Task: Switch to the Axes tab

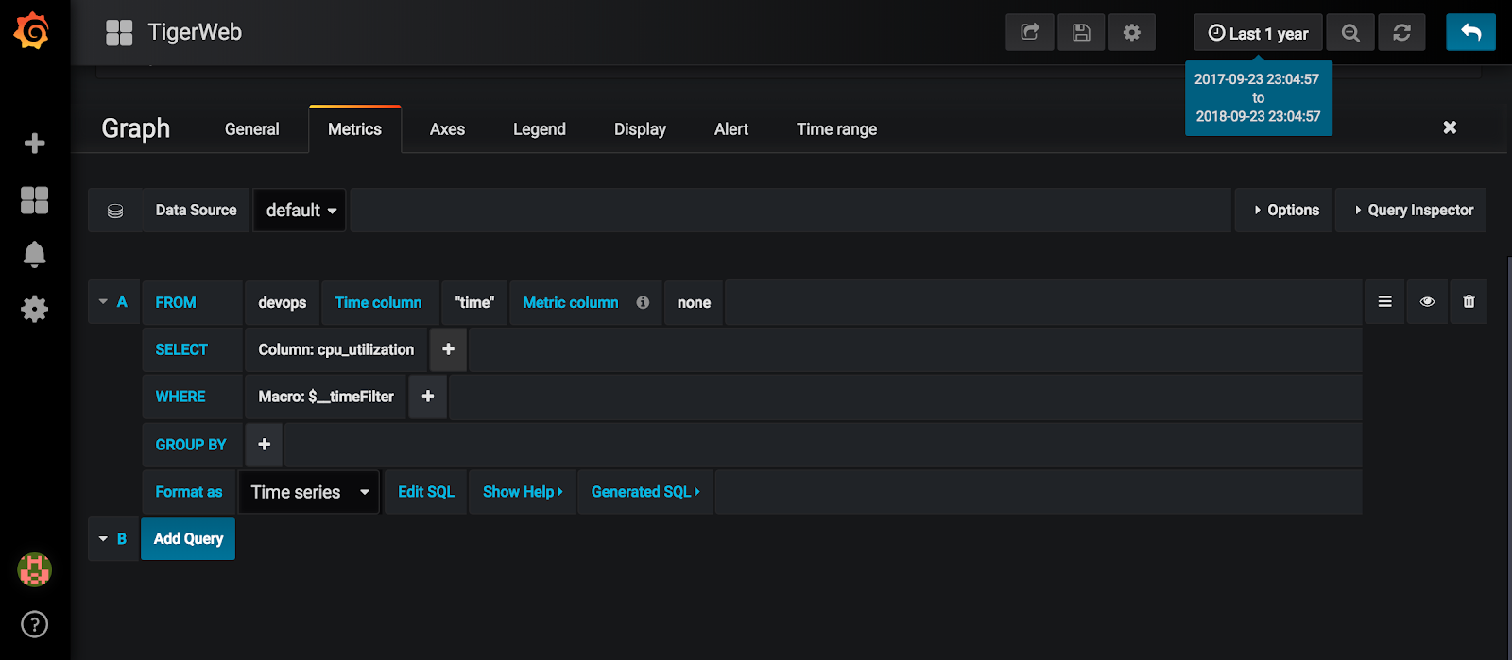Action: pyautogui.click(x=447, y=129)
